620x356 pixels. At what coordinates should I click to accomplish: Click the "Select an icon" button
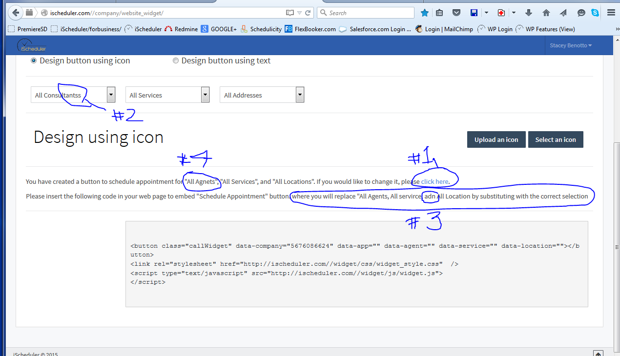click(556, 139)
